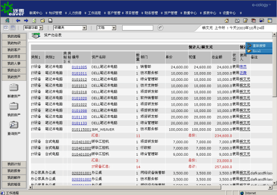Click the logout door icon

coord(8,20)
